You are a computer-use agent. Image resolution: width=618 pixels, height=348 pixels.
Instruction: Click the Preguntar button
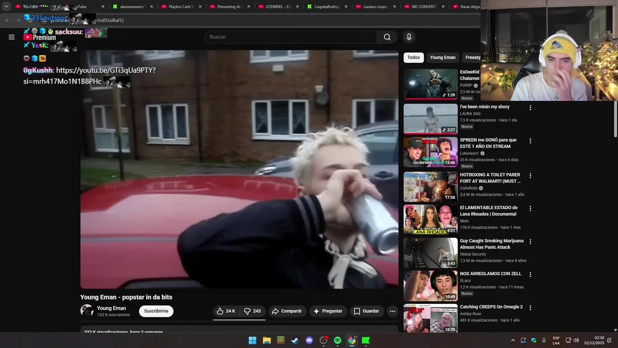point(328,311)
